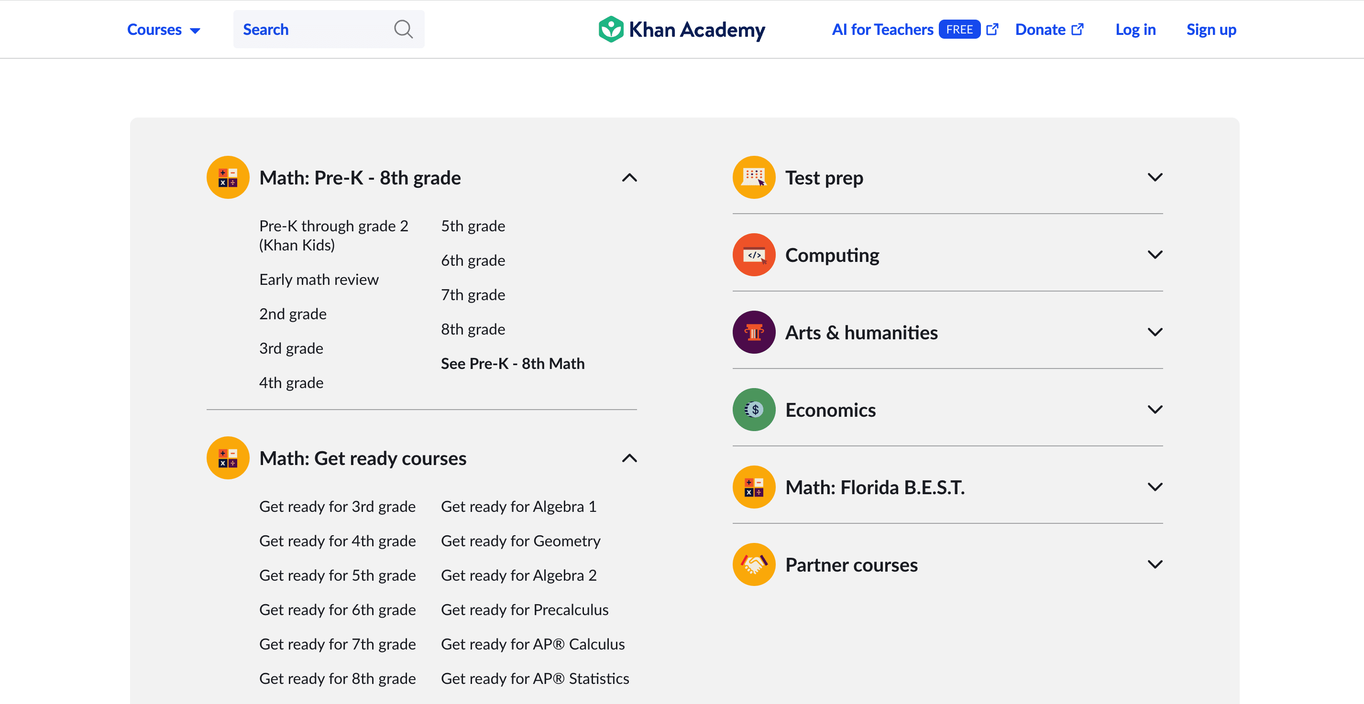Click the Math: Florida B.E.S.T. calculator icon
This screenshot has width=1364, height=704.
[x=753, y=487]
